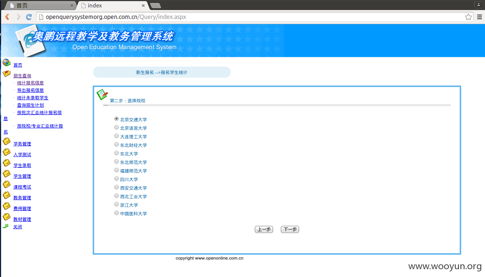Select 东北师范大学 radio button
Viewport: 485px width, 277px height.
tap(117, 162)
